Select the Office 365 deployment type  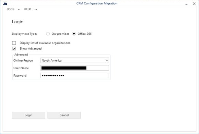click(x=74, y=34)
